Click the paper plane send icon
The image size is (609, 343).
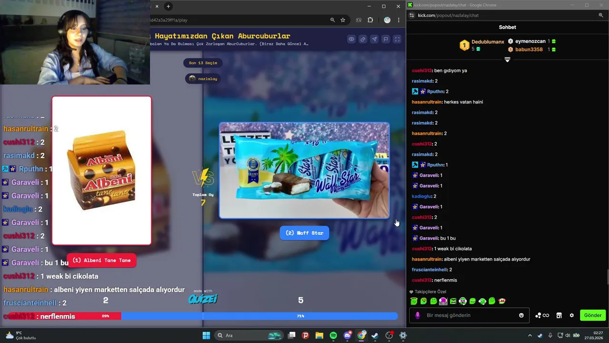[x=374, y=39]
